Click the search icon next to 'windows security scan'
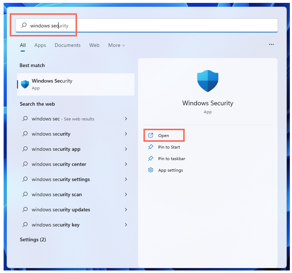The width and height of the screenshot is (292, 273). tap(25, 194)
